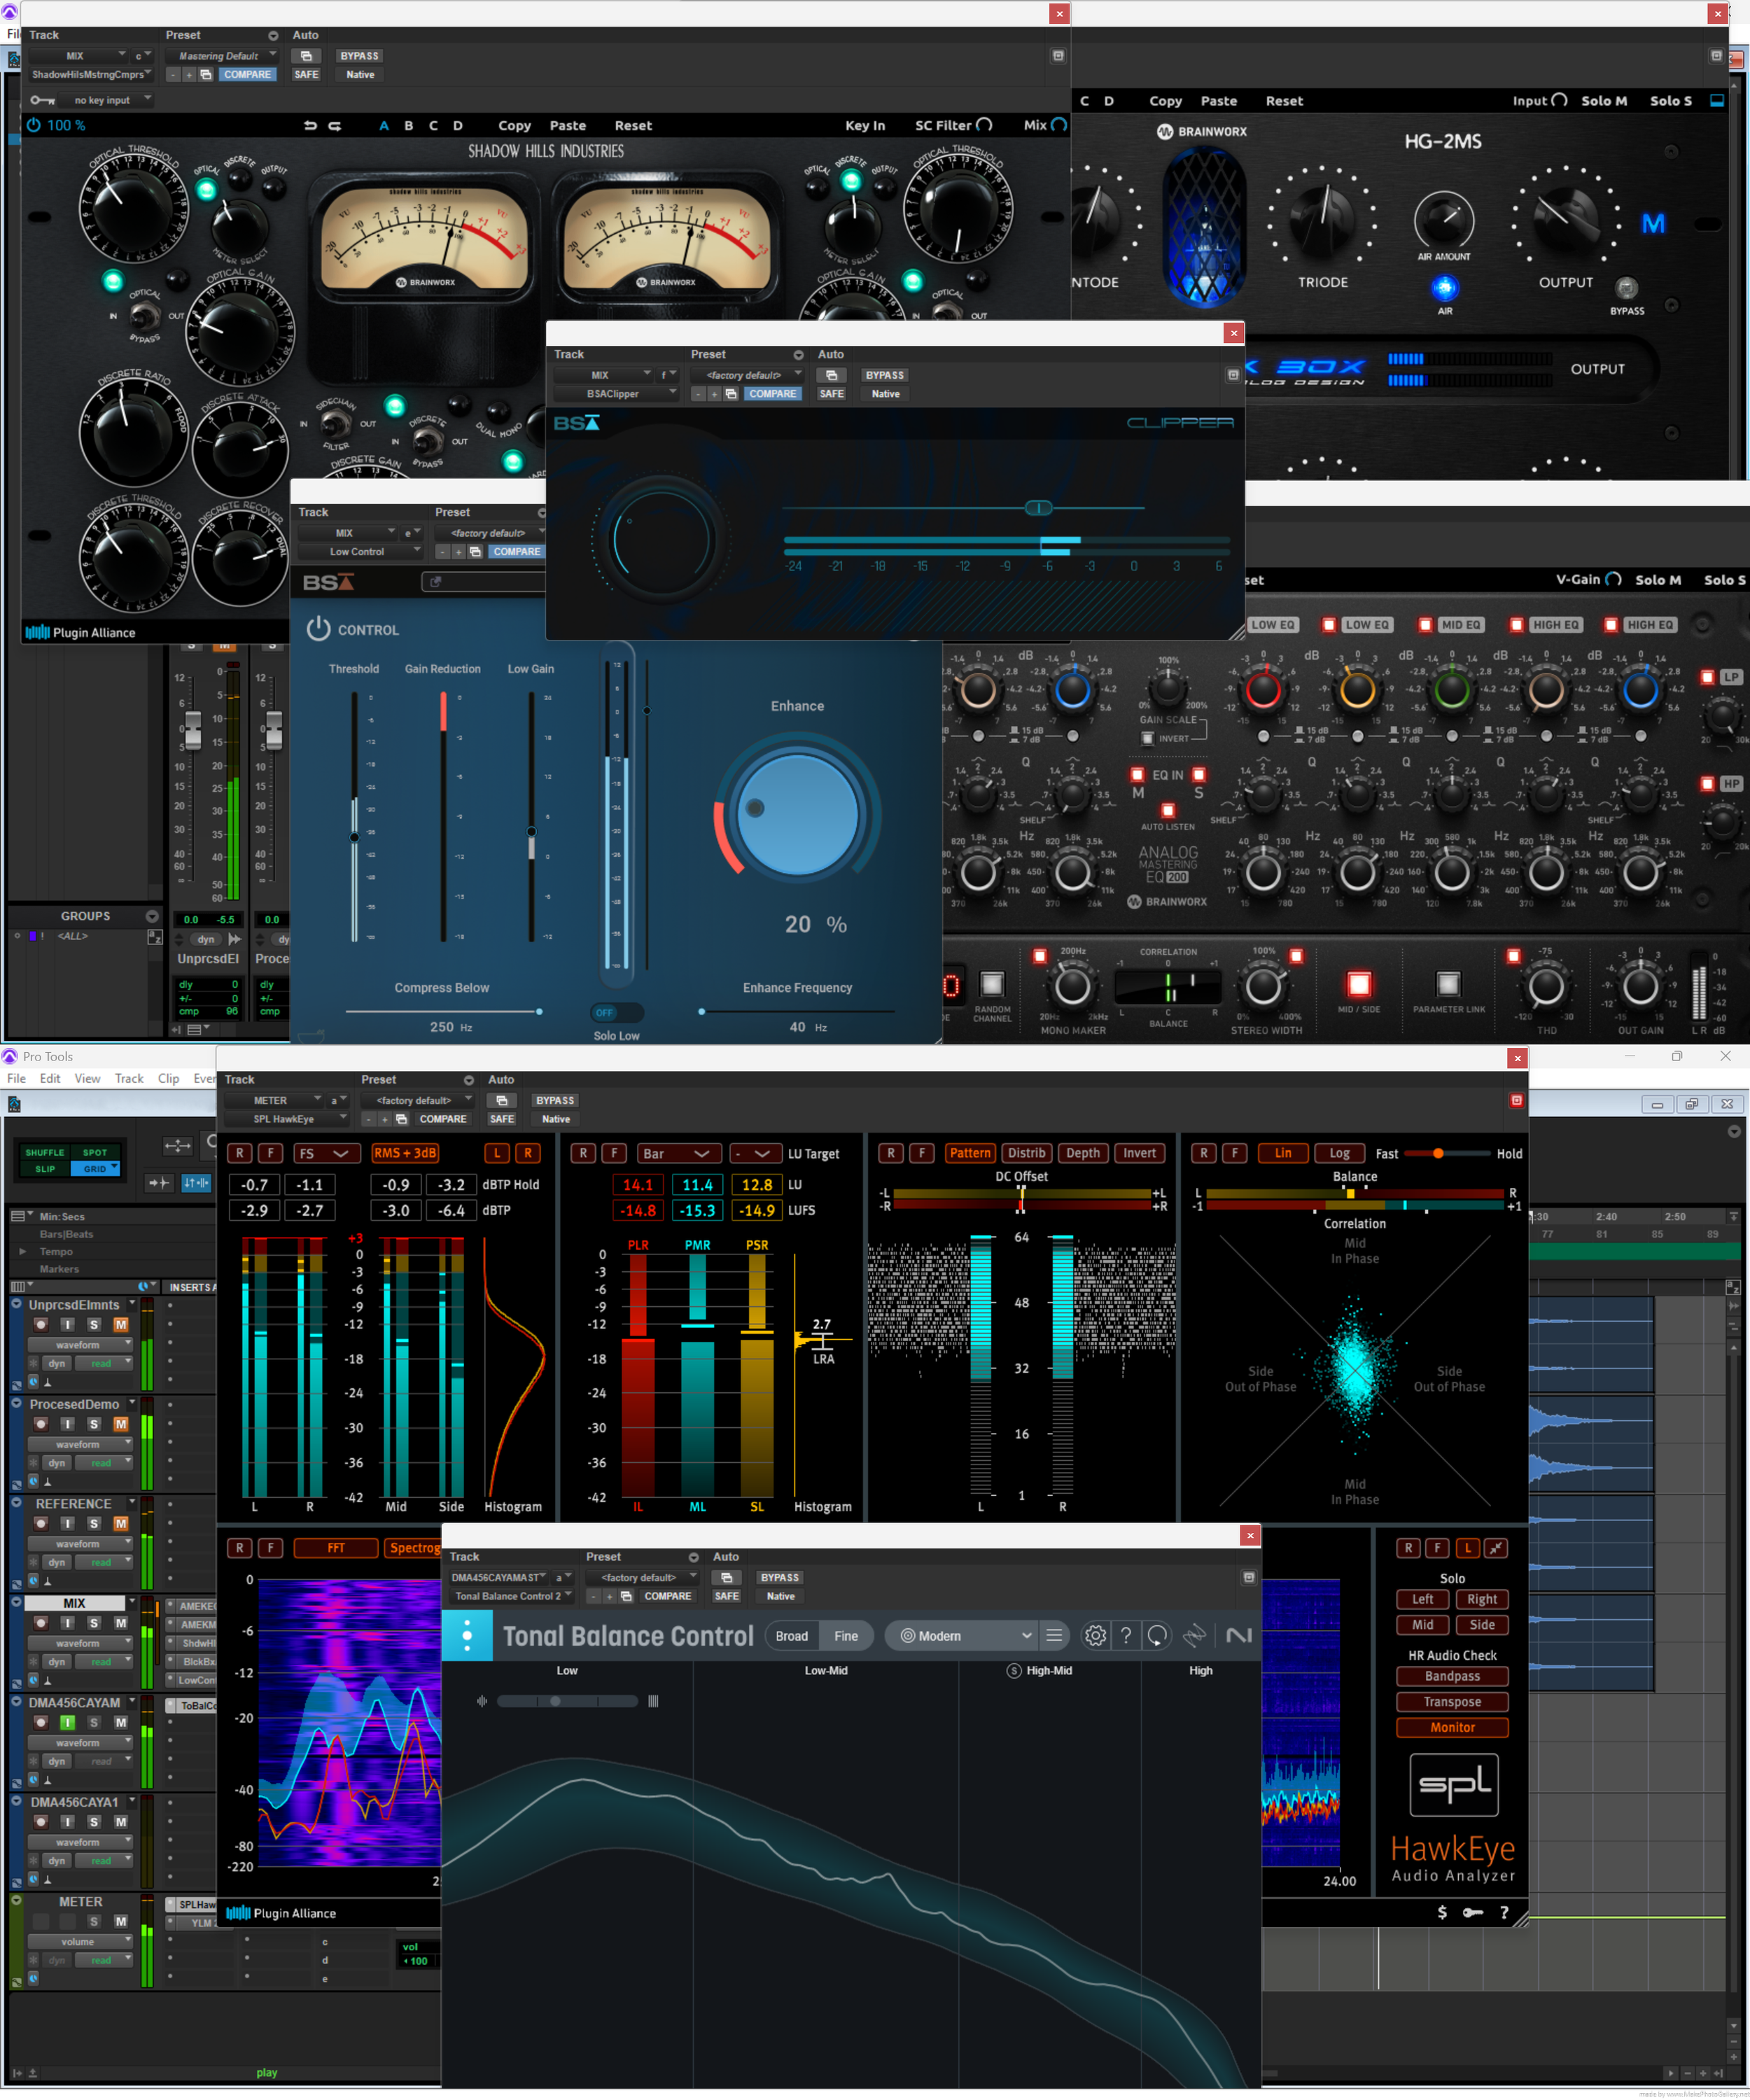Click the power icon next to CONTROL

318,629
